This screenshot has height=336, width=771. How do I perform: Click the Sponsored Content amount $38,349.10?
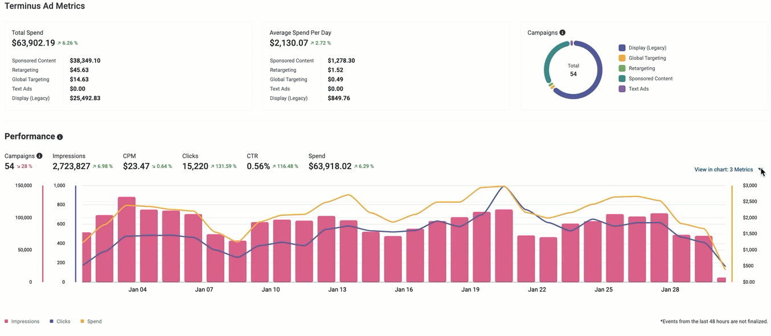85,61
